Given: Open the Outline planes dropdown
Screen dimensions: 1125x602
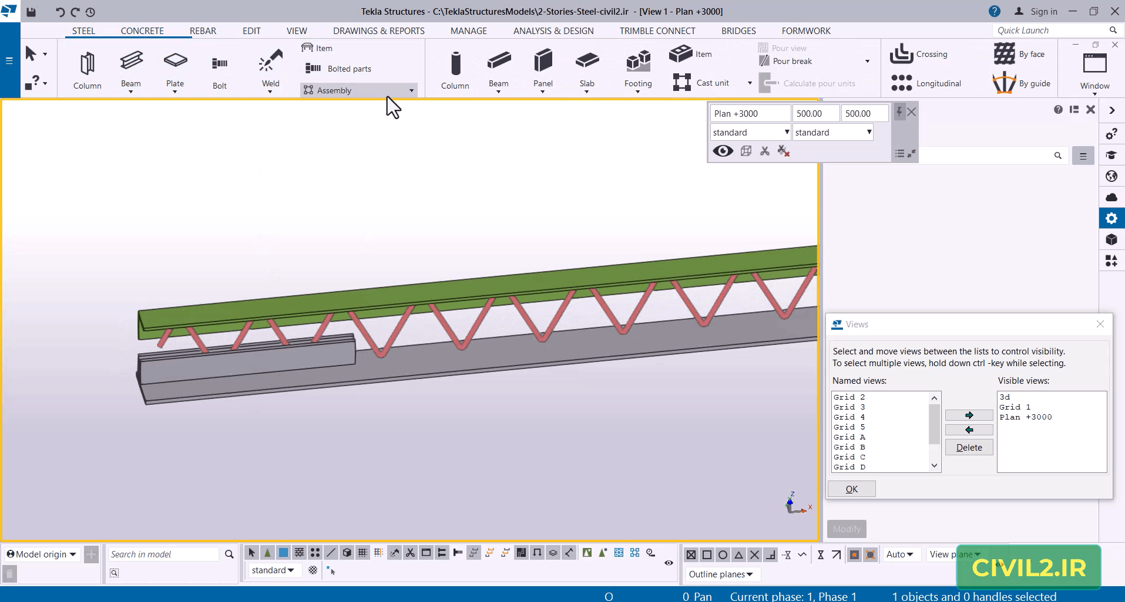Looking at the screenshot, I should pos(721,574).
